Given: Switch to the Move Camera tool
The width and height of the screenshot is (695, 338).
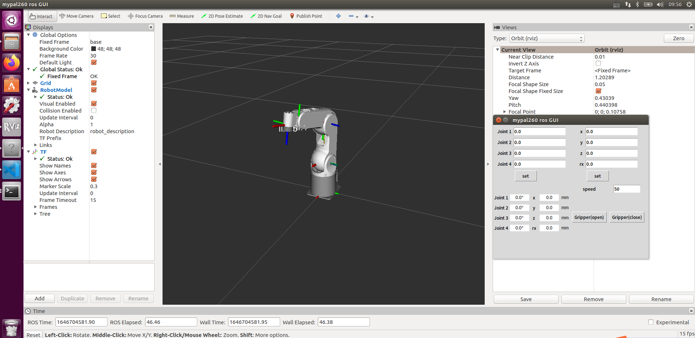Looking at the screenshot, I should [76, 16].
